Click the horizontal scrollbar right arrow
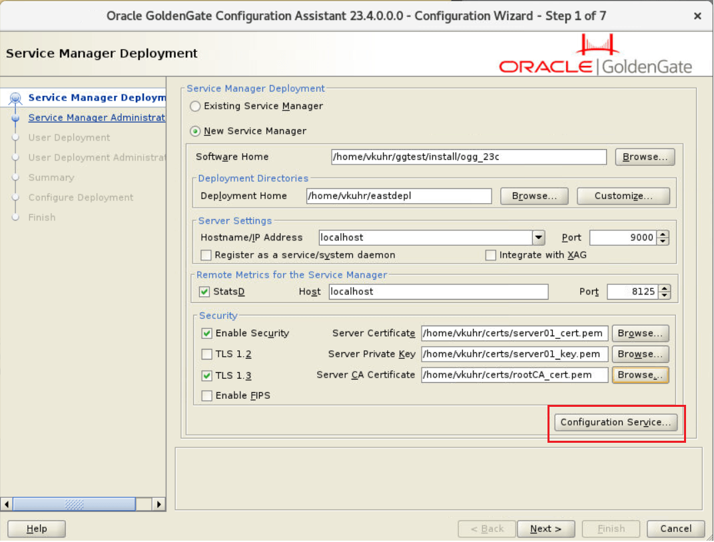Image resolution: width=714 pixels, height=542 pixels. tap(159, 504)
